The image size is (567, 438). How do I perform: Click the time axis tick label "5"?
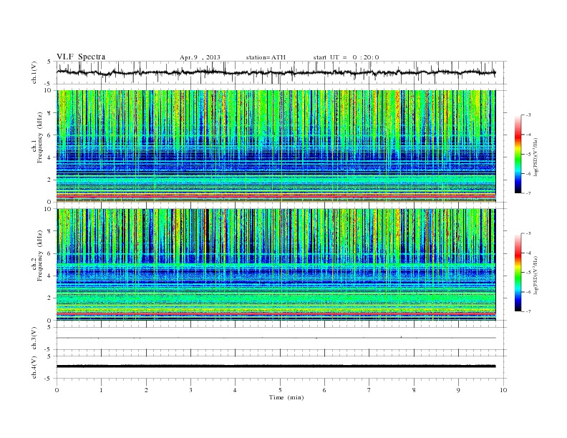[280, 390]
